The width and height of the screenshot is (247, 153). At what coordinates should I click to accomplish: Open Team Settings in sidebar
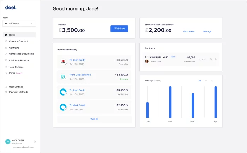pos(16,67)
